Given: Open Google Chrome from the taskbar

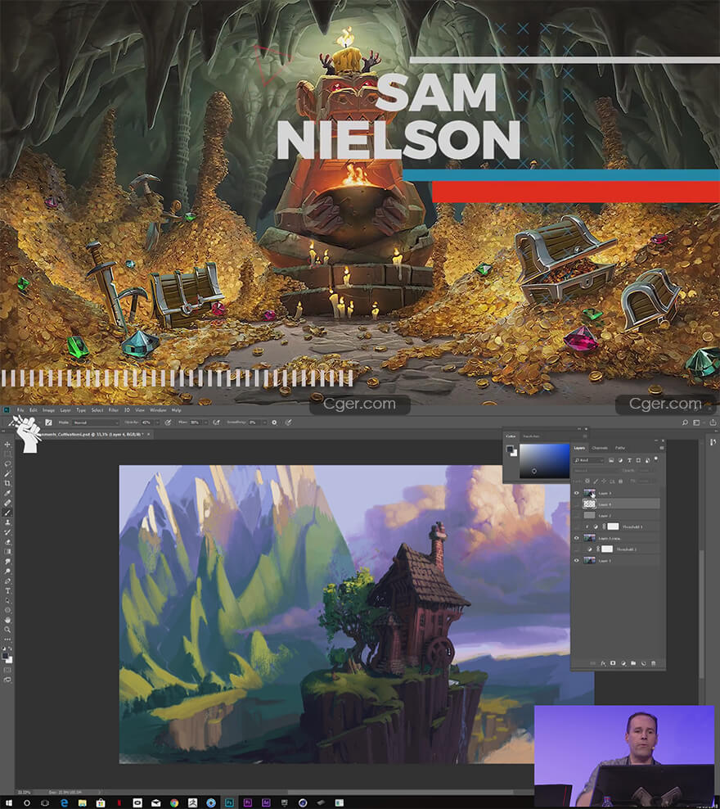Looking at the screenshot, I should click(174, 802).
